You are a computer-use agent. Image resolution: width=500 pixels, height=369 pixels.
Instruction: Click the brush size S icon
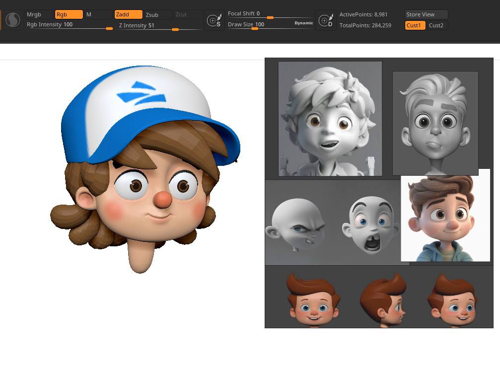pyautogui.click(x=214, y=21)
